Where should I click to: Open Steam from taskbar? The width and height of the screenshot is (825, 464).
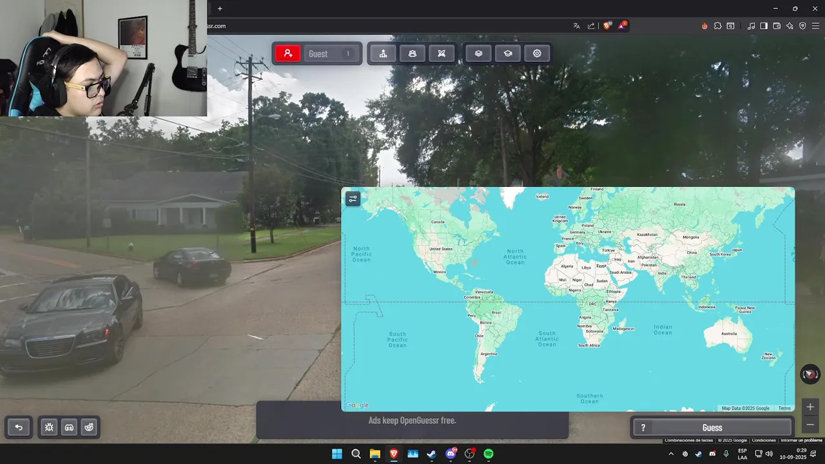[x=432, y=454]
